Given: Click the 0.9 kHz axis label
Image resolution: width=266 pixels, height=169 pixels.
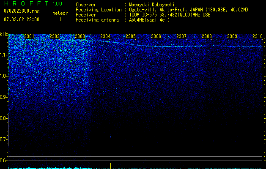Looking at the screenshot, I should (x=3, y=97).
